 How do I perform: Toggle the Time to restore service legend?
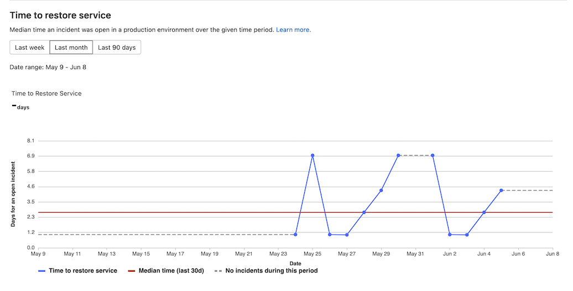tap(83, 271)
